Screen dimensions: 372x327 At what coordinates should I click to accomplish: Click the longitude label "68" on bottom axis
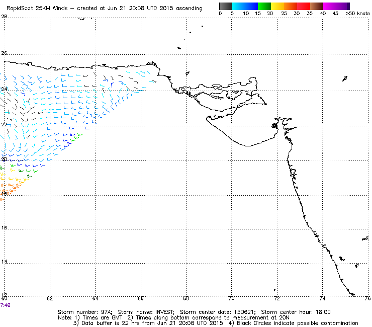point(186,298)
